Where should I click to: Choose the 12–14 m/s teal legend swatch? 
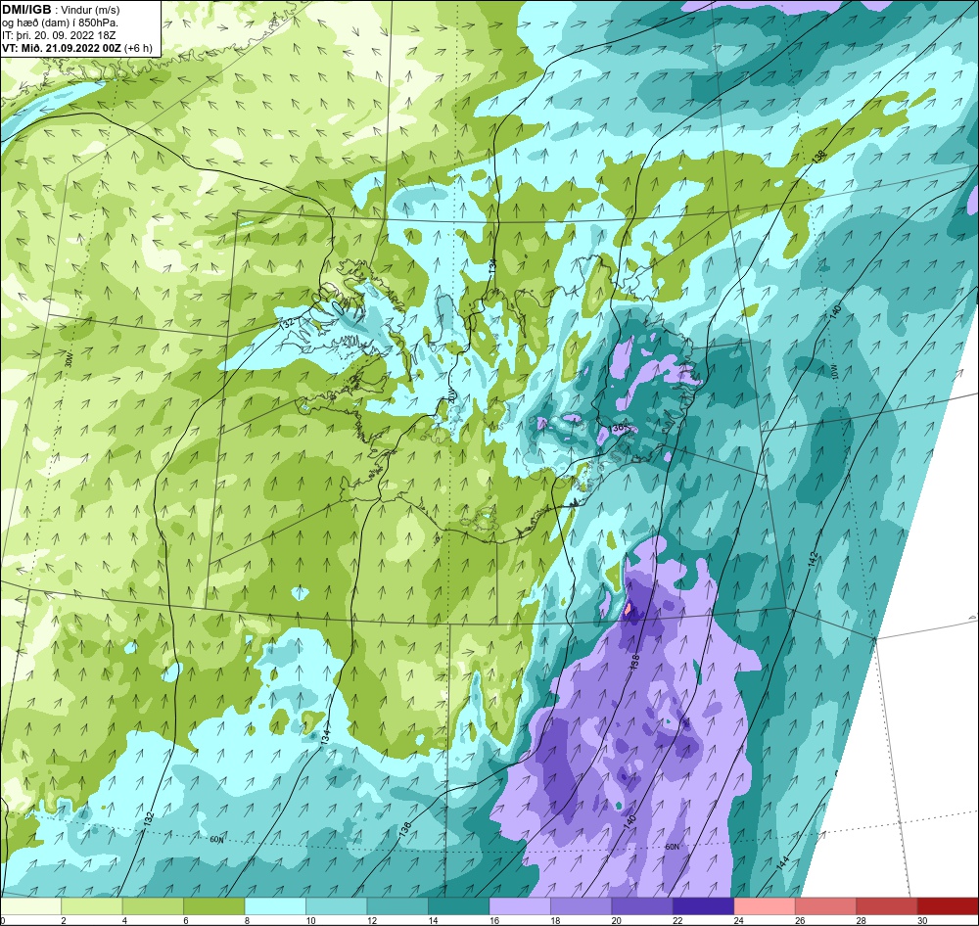coord(397,905)
